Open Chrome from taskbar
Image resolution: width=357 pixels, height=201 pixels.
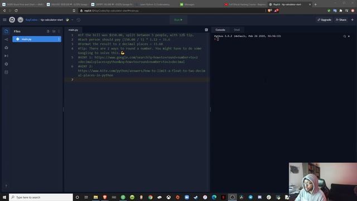pos(150,197)
